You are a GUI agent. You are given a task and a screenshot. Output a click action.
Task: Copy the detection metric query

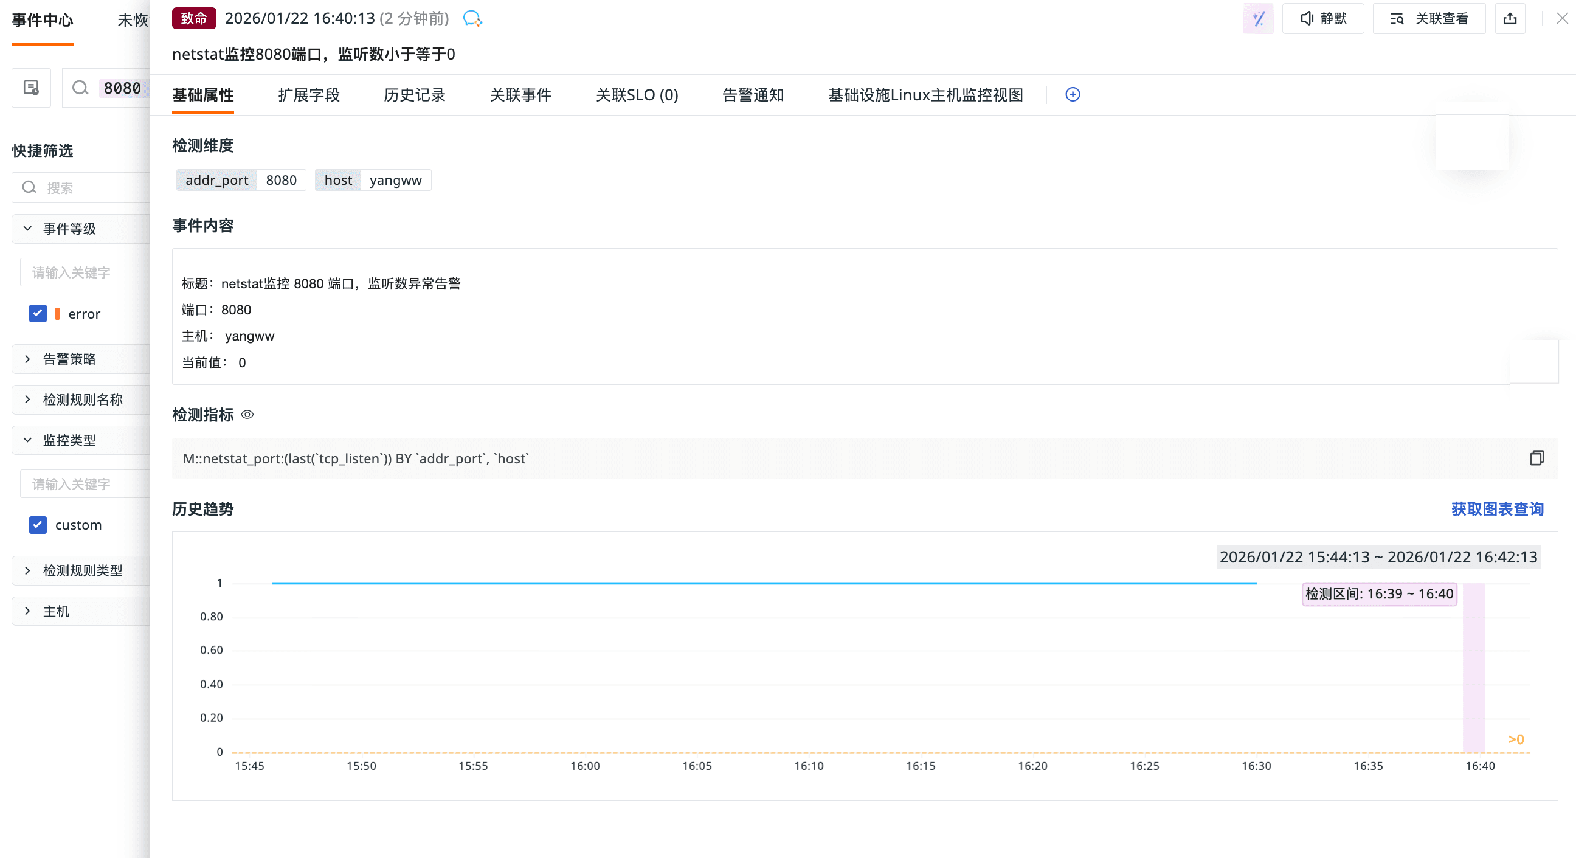click(1536, 458)
